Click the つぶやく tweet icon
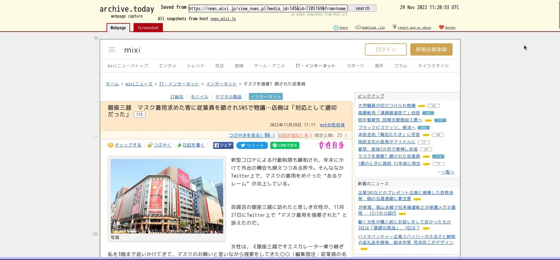 pyautogui.click(x=150, y=145)
